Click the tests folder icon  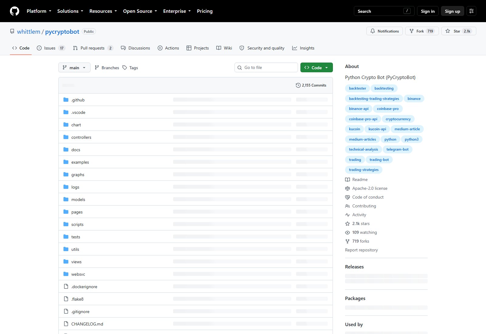(66, 237)
